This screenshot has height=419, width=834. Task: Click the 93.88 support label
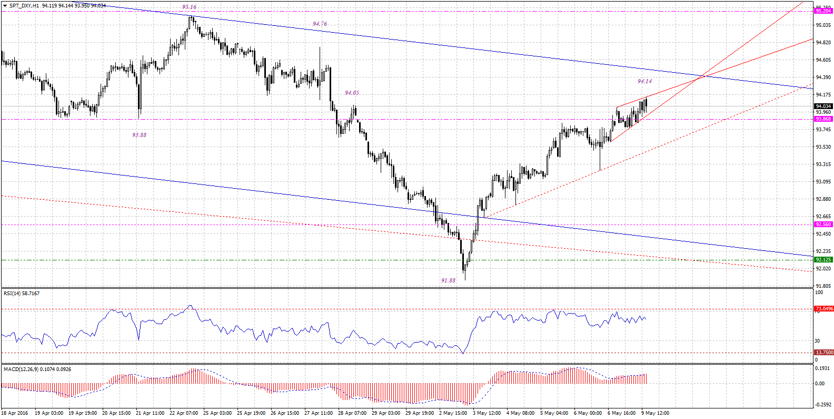139,135
